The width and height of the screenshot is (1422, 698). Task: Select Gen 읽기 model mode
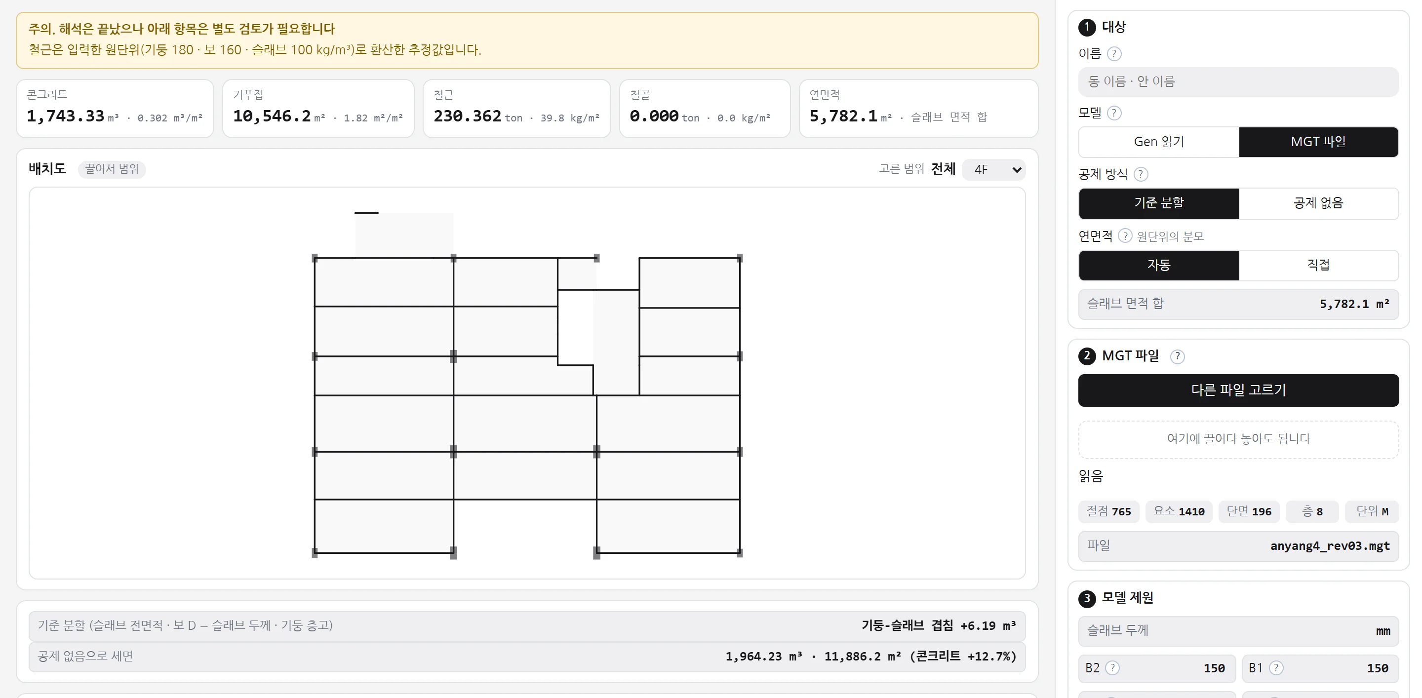(1159, 142)
